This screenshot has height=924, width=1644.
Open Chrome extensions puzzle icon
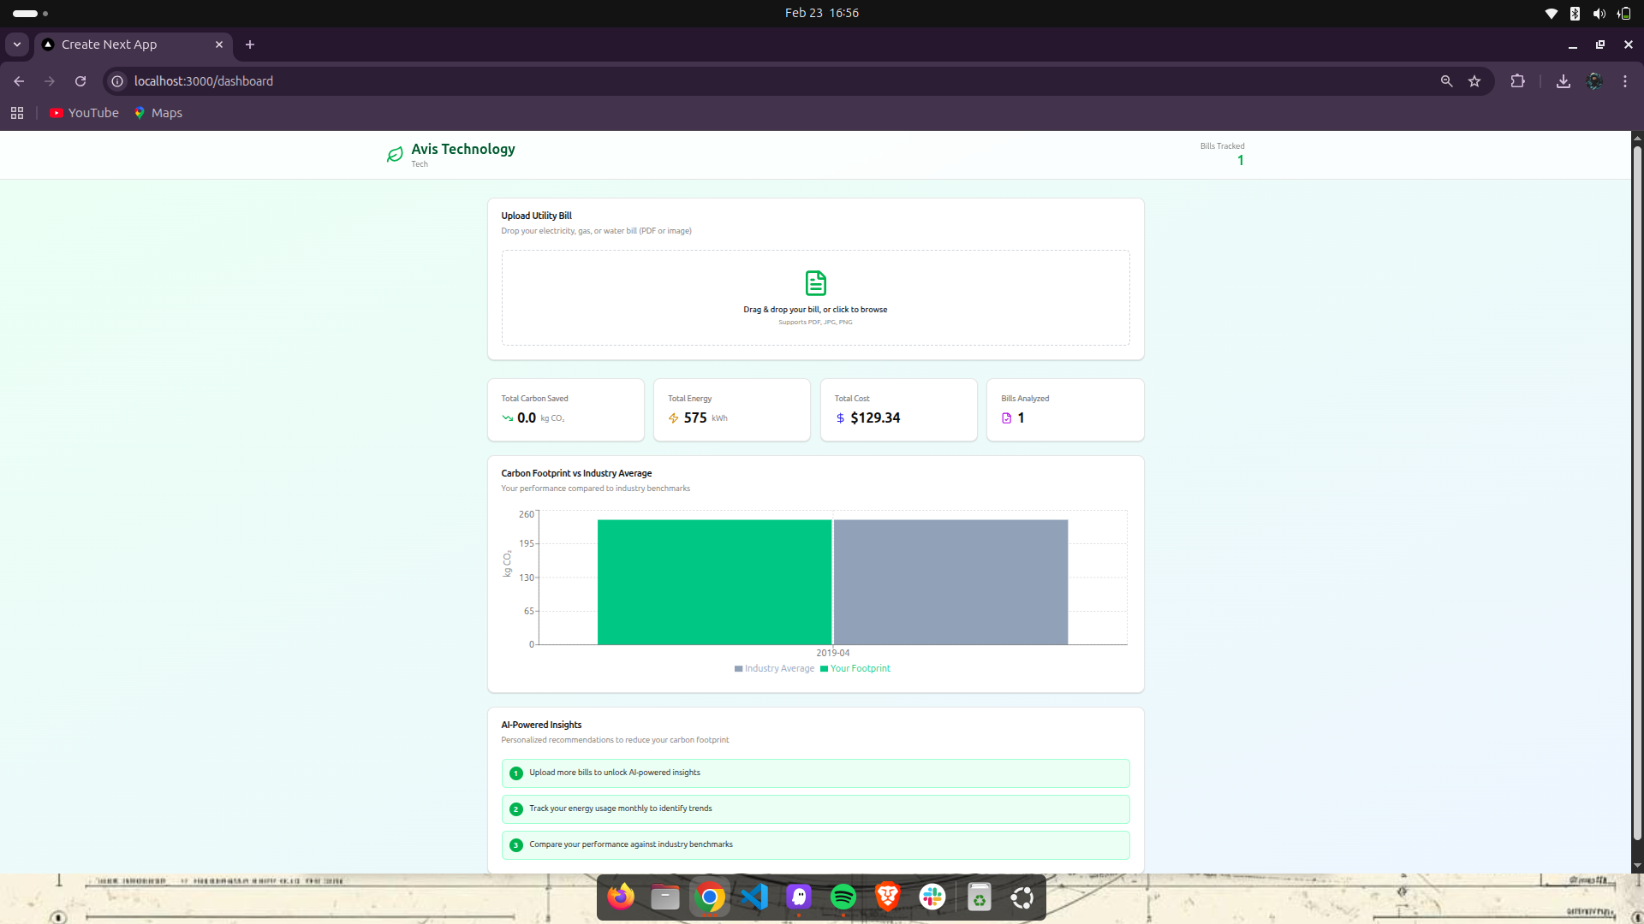tap(1517, 81)
